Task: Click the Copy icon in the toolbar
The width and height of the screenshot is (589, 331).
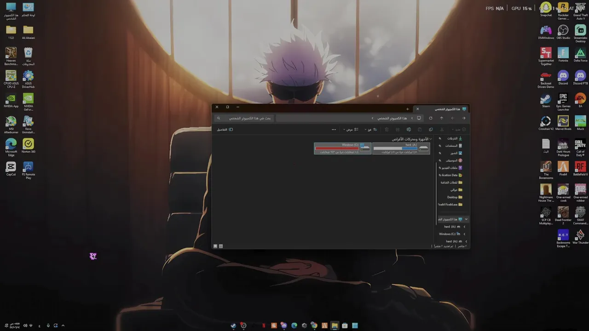Action: pos(431,130)
